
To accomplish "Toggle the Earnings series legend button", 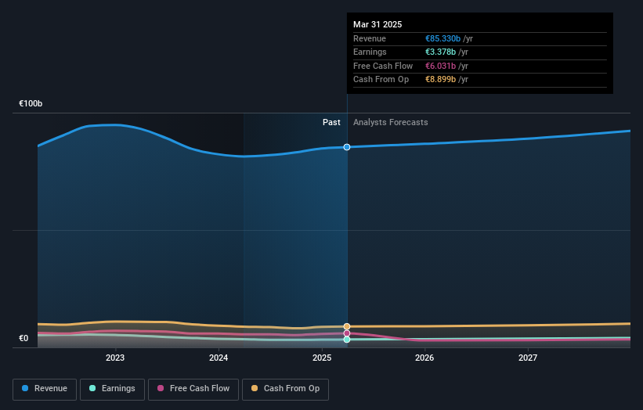I will 112,389.
